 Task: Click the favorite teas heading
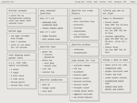click(x=48, y=47)
